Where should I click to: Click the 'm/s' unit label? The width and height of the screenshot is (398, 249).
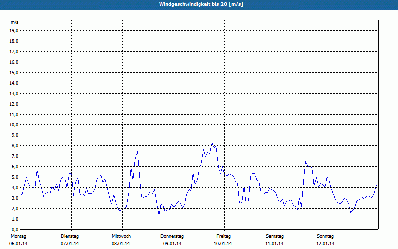[x=15, y=22]
